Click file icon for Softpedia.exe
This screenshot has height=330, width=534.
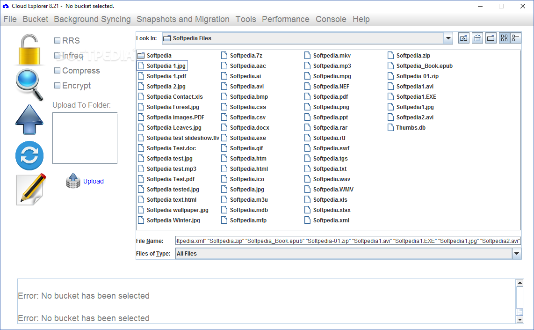pos(224,138)
